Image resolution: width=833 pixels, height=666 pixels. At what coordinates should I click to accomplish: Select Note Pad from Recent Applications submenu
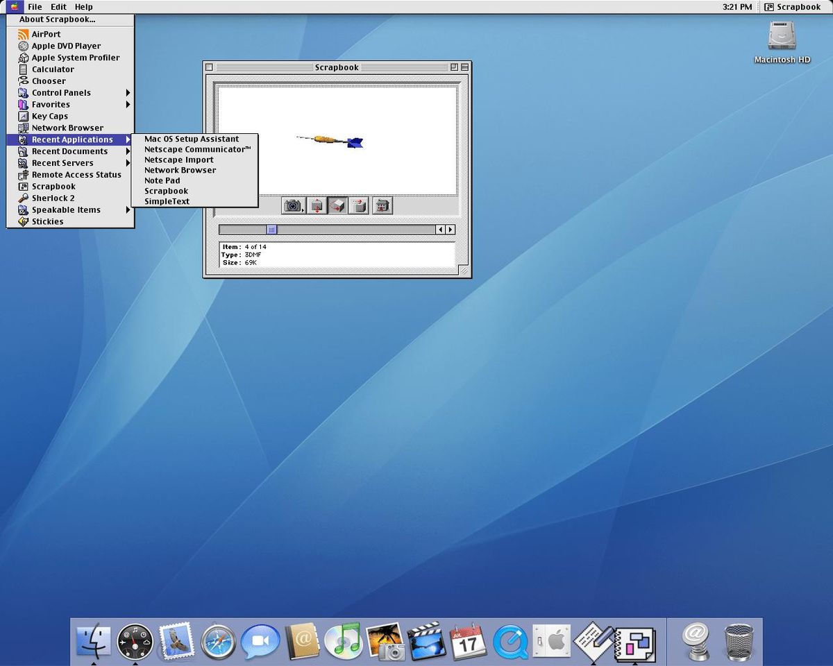pos(162,180)
